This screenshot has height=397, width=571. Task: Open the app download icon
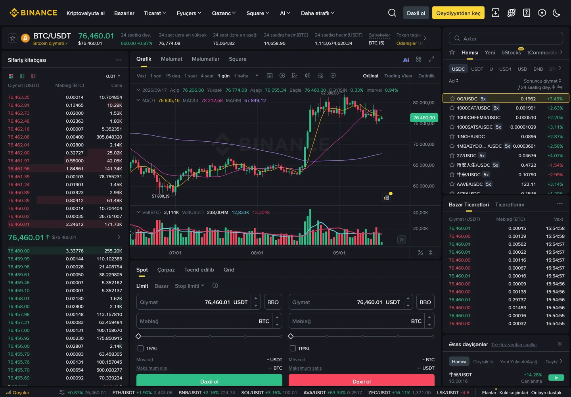pos(496,13)
